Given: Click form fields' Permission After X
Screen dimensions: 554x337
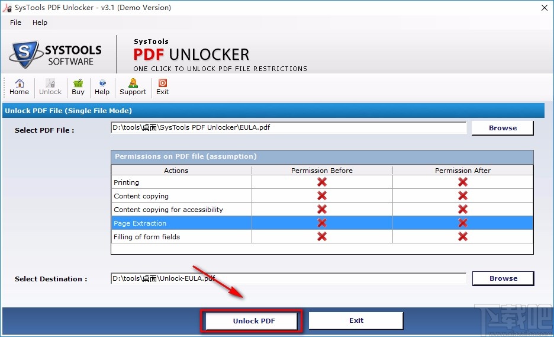Looking at the screenshot, I should (463, 236).
